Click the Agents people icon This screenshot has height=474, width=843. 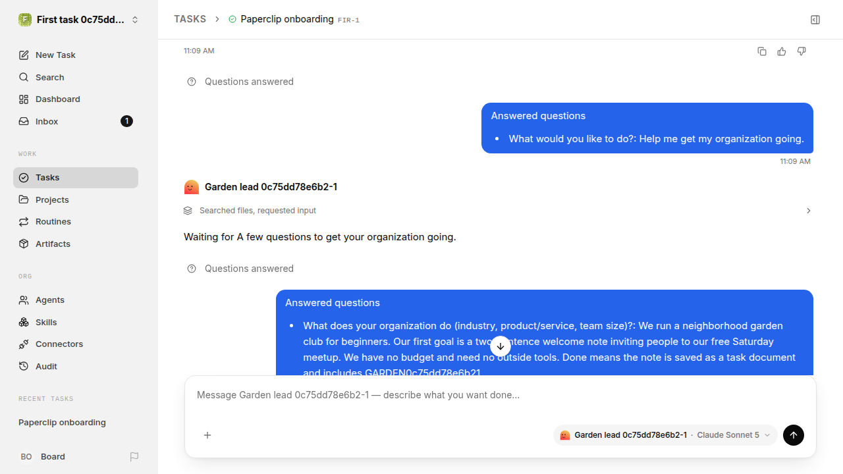point(24,300)
